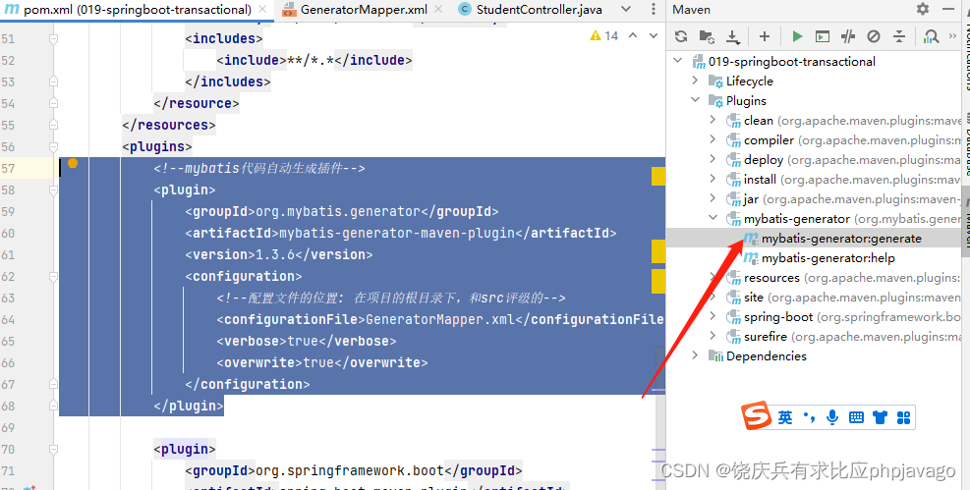Toggle Skip Tests mode in Maven toolbar
The width and height of the screenshot is (970, 490).
(874, 36)
